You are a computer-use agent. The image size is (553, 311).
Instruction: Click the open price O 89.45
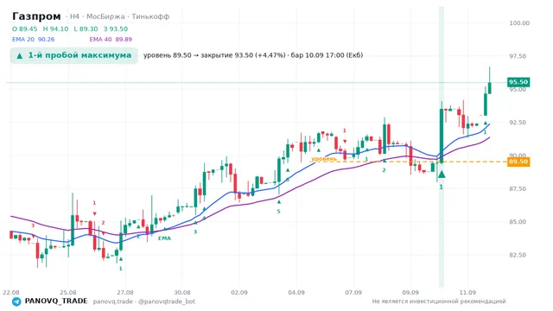[25, 29]
